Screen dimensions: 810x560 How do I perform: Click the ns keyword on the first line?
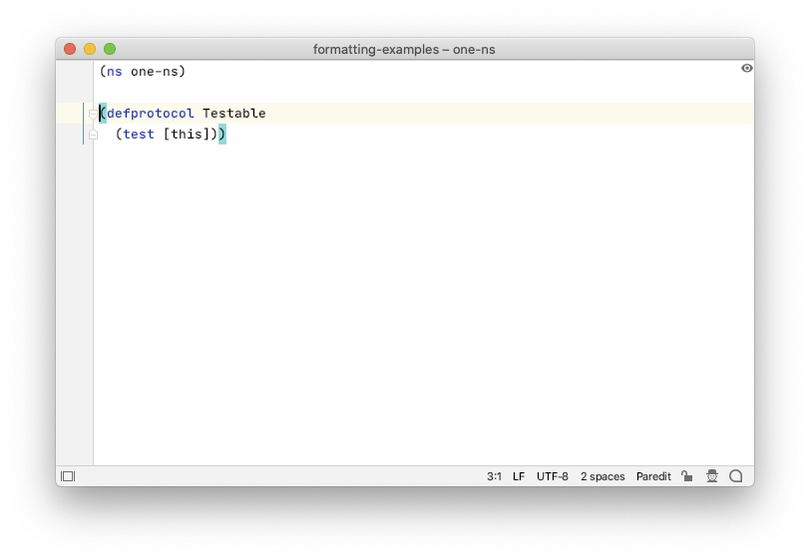click(x=115, y=71)
